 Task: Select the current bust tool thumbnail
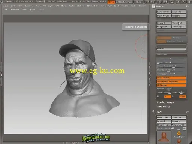pyautogui.click(x=164, y=137)
